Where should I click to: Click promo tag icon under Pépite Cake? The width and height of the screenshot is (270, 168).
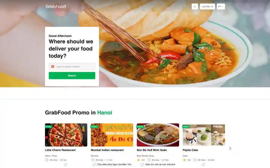pos(203,165)
